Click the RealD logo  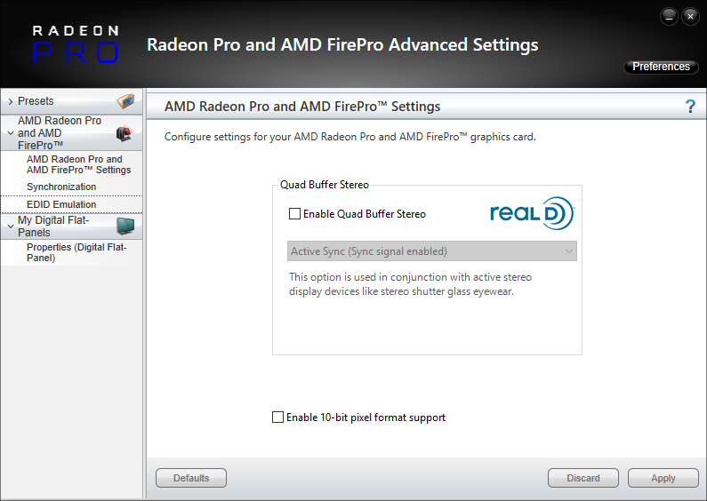click(532, 214)
